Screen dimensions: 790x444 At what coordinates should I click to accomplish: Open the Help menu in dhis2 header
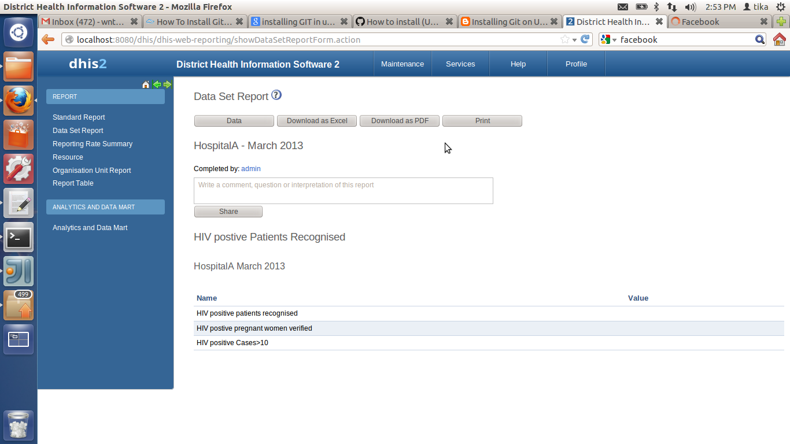click(518, 64)
